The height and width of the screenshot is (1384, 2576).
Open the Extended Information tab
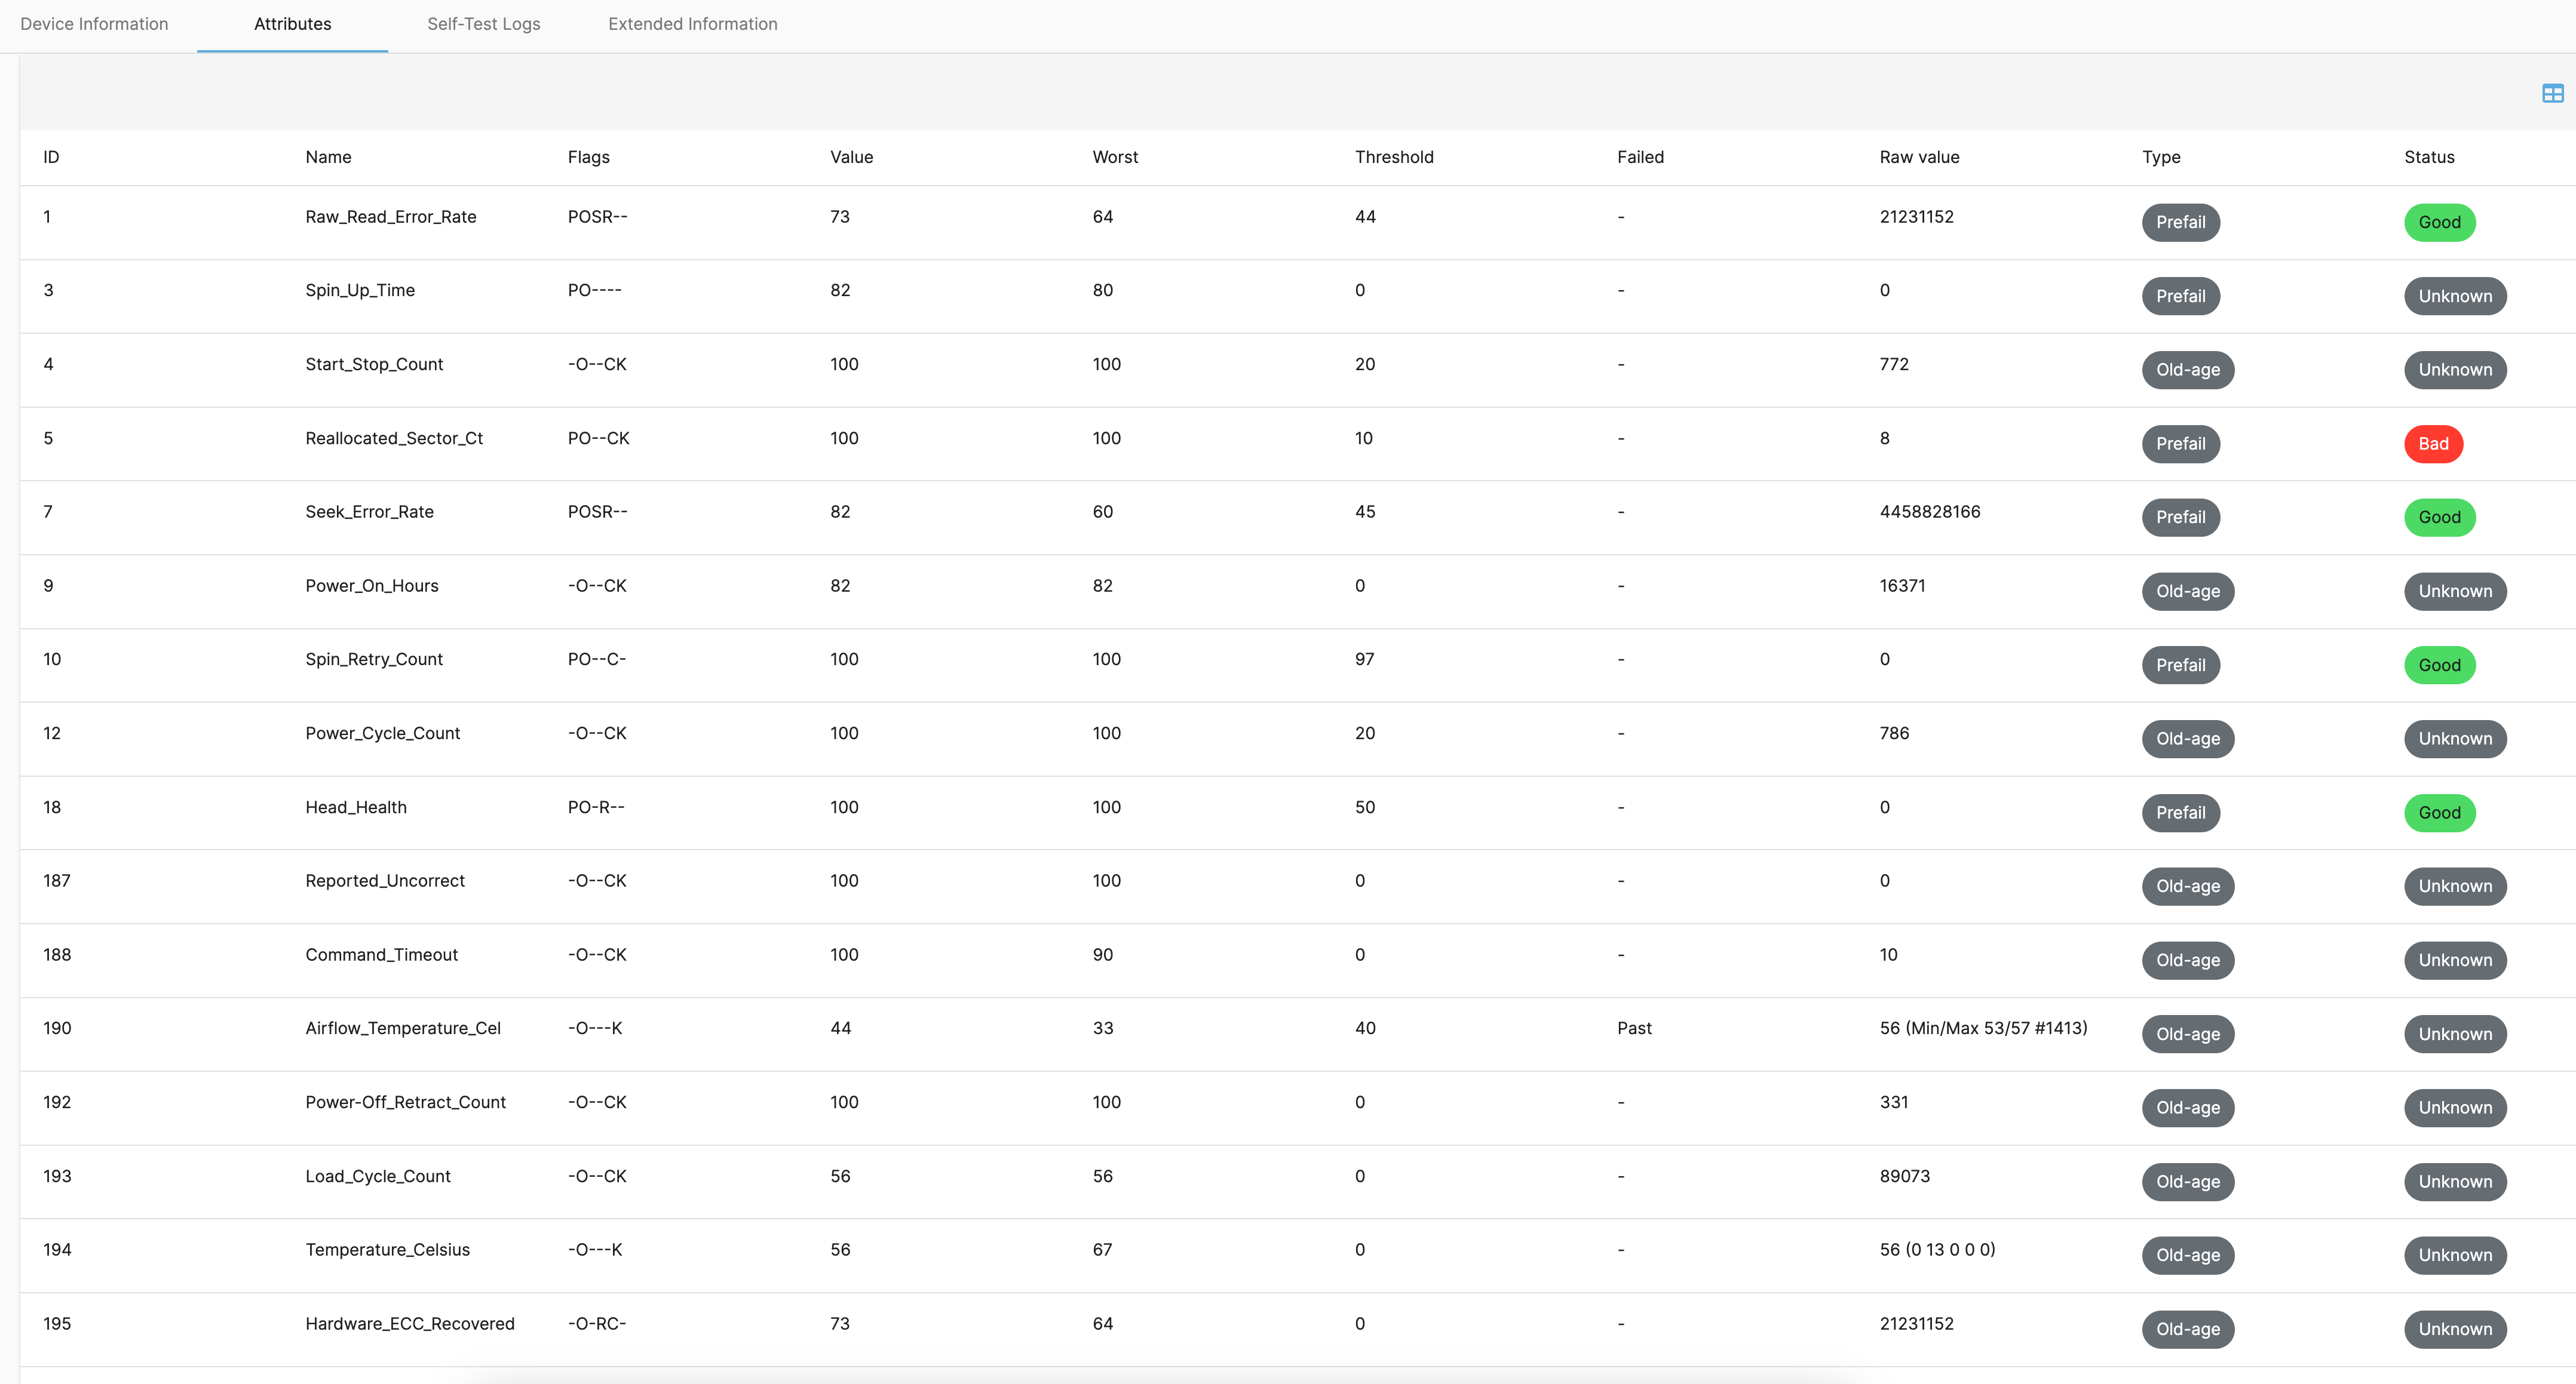pyautogui.click(x=693, y=24)
